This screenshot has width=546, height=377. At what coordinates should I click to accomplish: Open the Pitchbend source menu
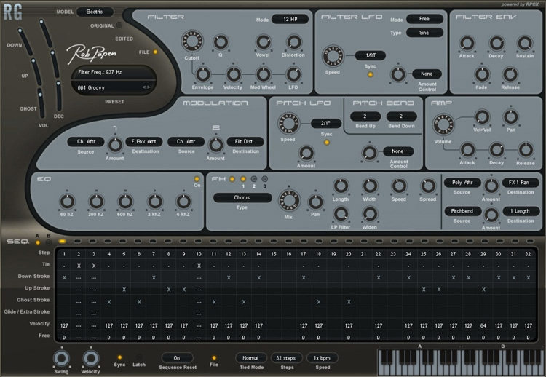[x=462, y=211]
